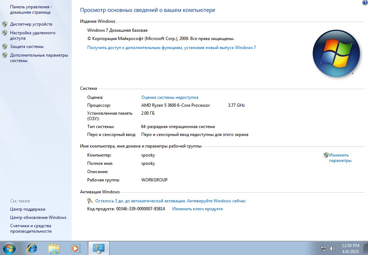Open Настройка удаленного доступа link
This screenshot has width=368, height=255.
tap(33, 35)
